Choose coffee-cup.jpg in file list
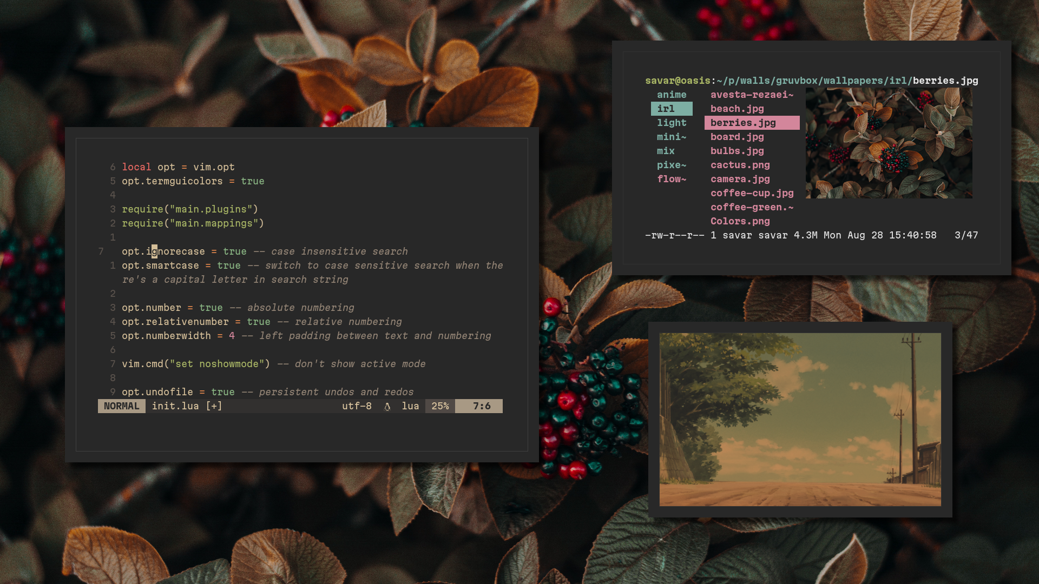Screen dimensions: 1039x584 [752, 193]
